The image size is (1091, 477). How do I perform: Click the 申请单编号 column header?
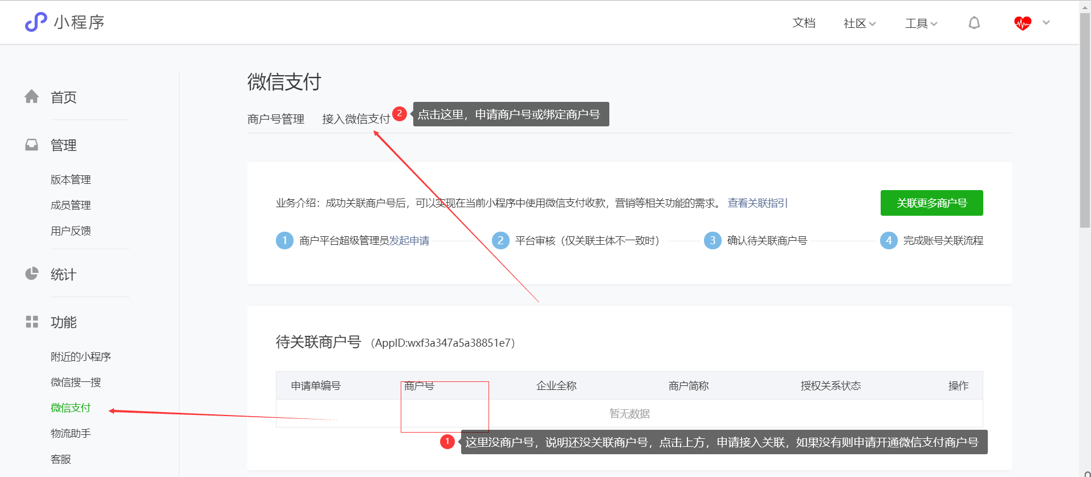316,385
